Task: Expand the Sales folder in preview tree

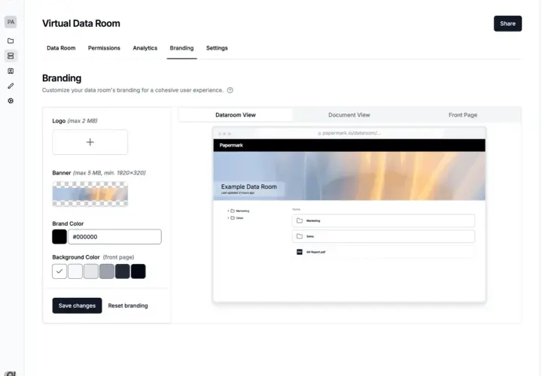Action: click(228, 218)
